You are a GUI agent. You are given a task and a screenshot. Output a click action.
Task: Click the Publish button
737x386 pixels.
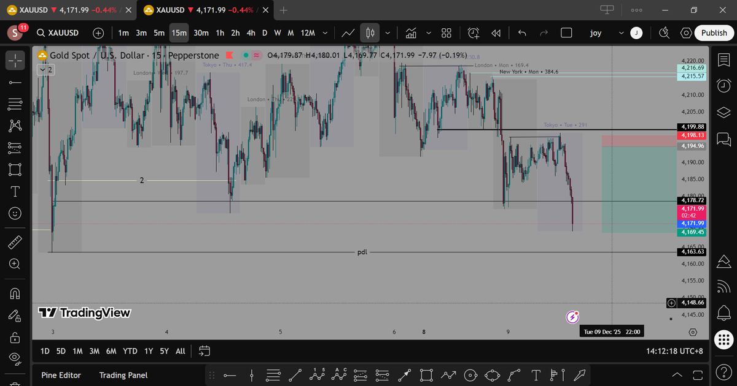tap(714, 33)
